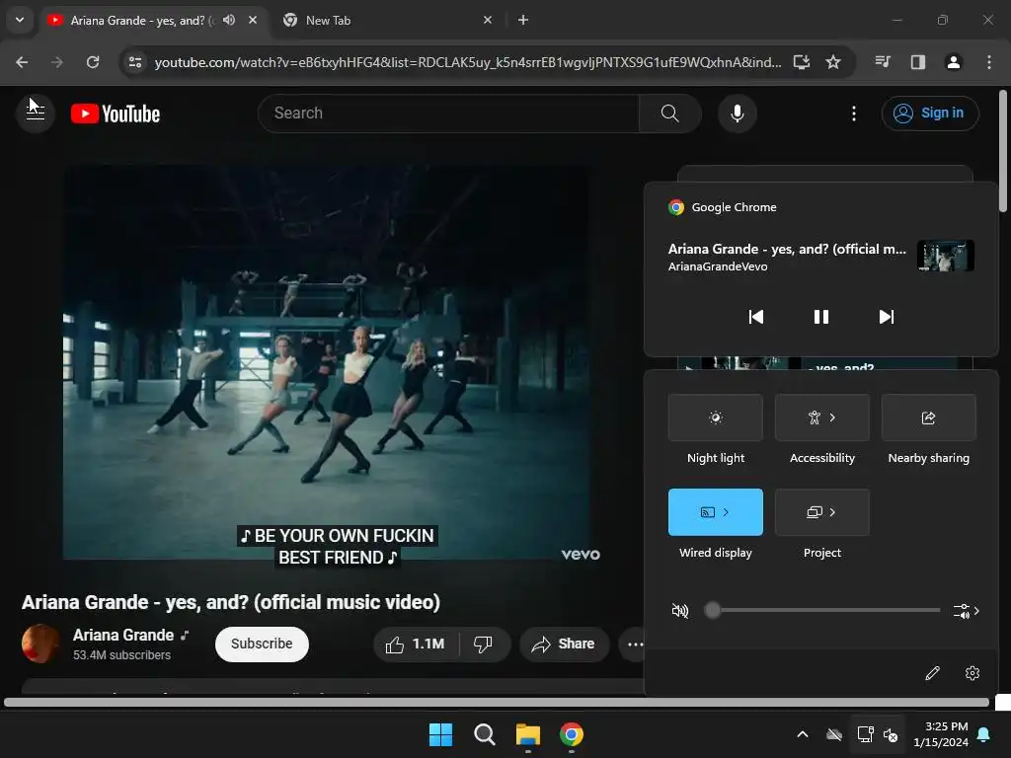Toggle the Wired display tile

pyautogui.click(x=716, y=512)
